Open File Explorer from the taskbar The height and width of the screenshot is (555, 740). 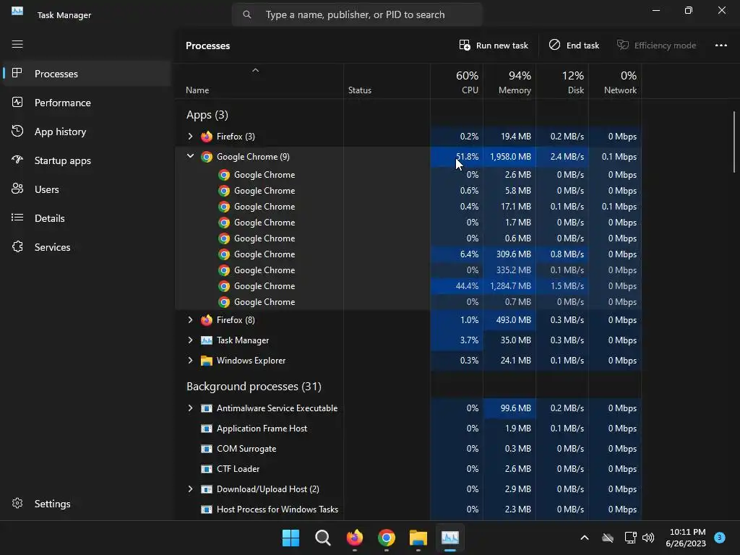(x=418, y=538)
